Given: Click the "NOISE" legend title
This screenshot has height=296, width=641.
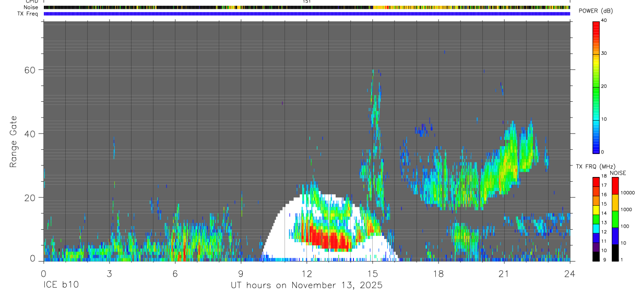Looking at the screenshot, I should point(618,173).
